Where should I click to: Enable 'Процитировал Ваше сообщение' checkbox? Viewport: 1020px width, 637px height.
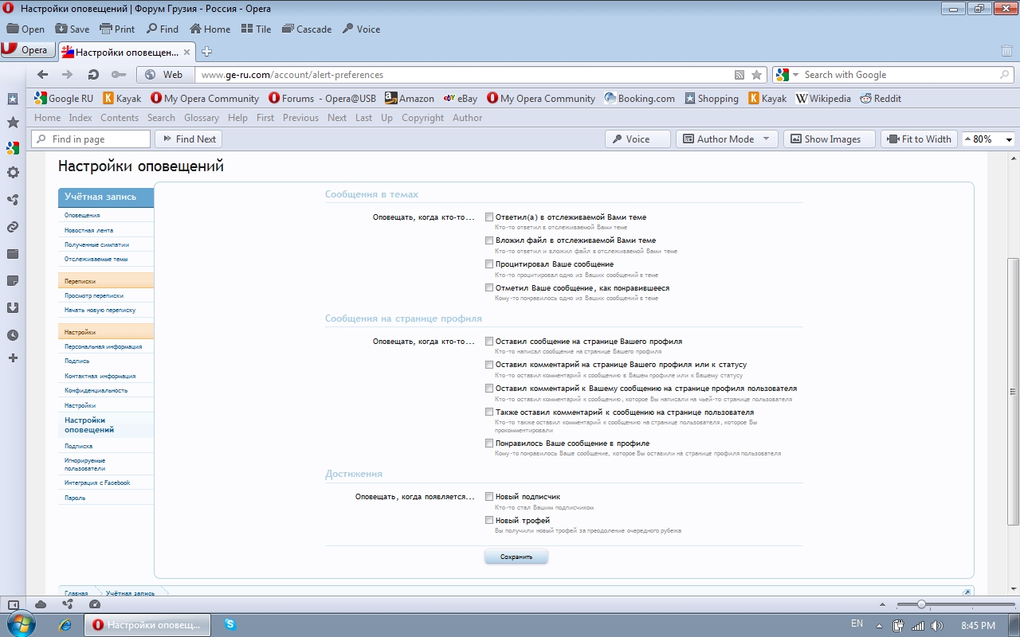click(x=489, y=264)
